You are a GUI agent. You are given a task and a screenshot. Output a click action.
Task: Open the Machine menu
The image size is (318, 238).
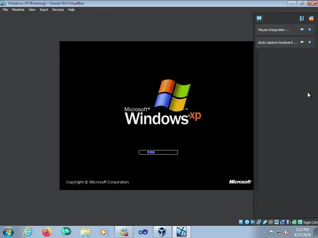point(18,10)
